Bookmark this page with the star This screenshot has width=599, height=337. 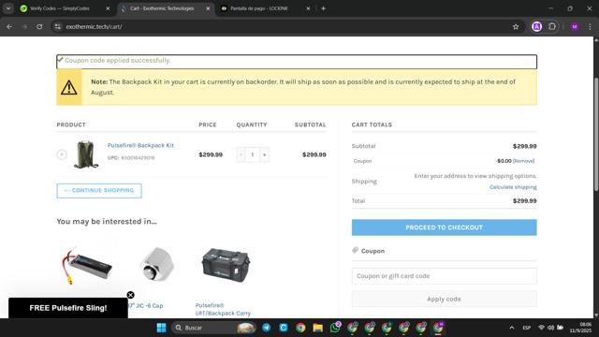tap(516, 27)
